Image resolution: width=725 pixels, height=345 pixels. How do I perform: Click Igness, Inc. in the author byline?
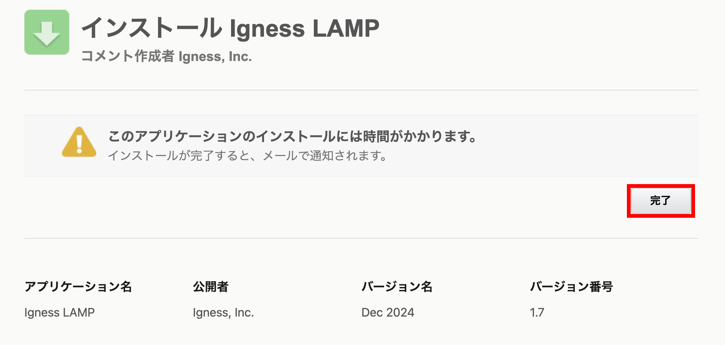pos(215,57)
